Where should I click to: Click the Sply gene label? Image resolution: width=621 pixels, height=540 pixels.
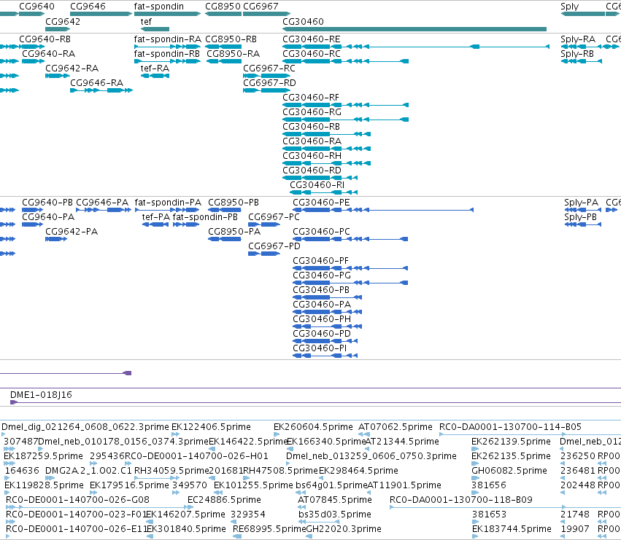[569, 7]
